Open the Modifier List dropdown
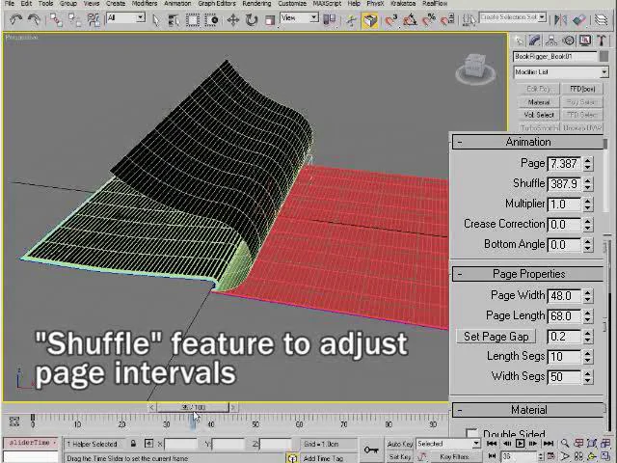The height and width of the screenshot is (463, 617). pos(560,72)
